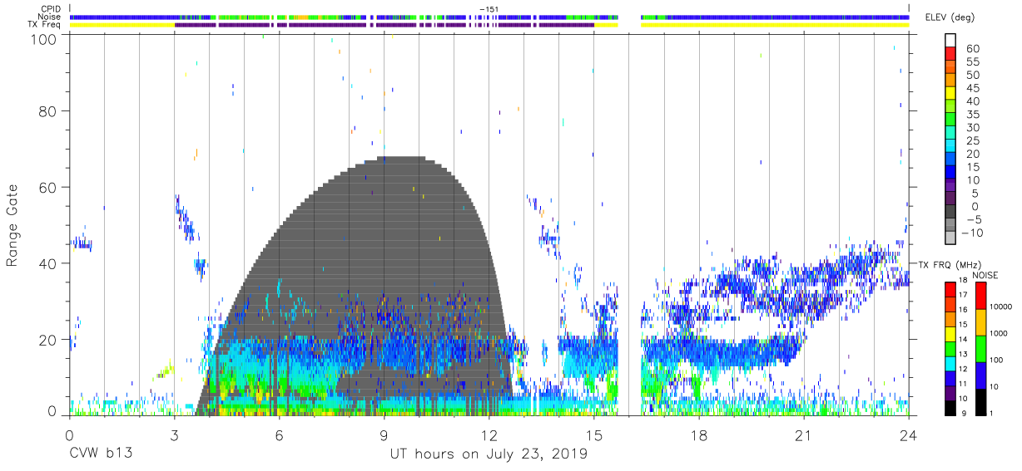Click the 20 tick on the Range Gate axis
The image size is (1022, 471).
pos(47,340)
